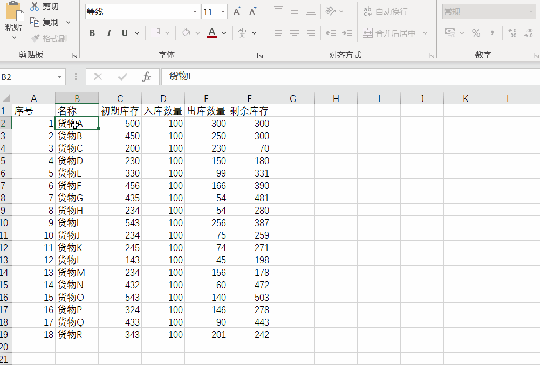Click the Phonetic guide (wén) icon
Screen dimensions: 540x365
click(242, 33)
